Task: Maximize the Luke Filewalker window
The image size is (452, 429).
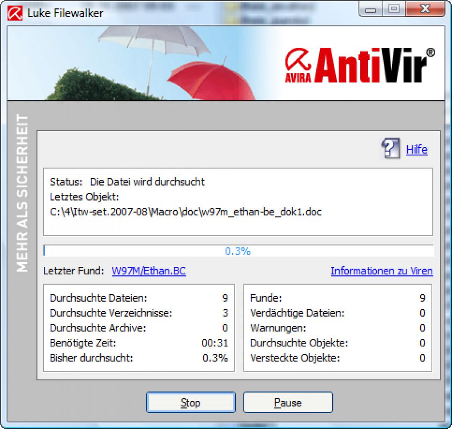Action: pos(394,10)
